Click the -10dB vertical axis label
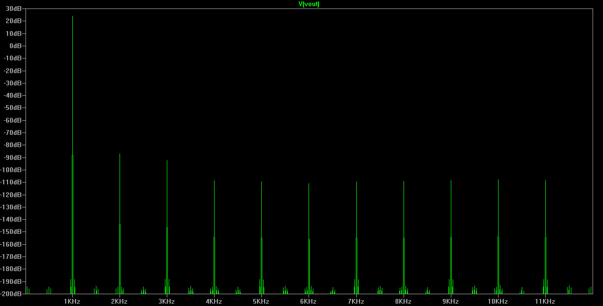 coord(13,58)
